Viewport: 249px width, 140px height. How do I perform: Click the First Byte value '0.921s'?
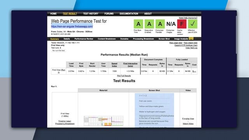81,71
